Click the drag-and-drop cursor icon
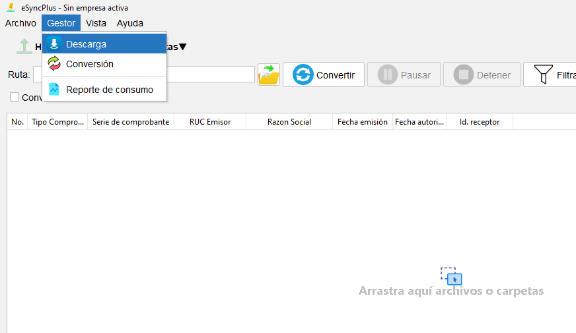The height and width of the screenshot is (333, 576). [x=451, y=276]
